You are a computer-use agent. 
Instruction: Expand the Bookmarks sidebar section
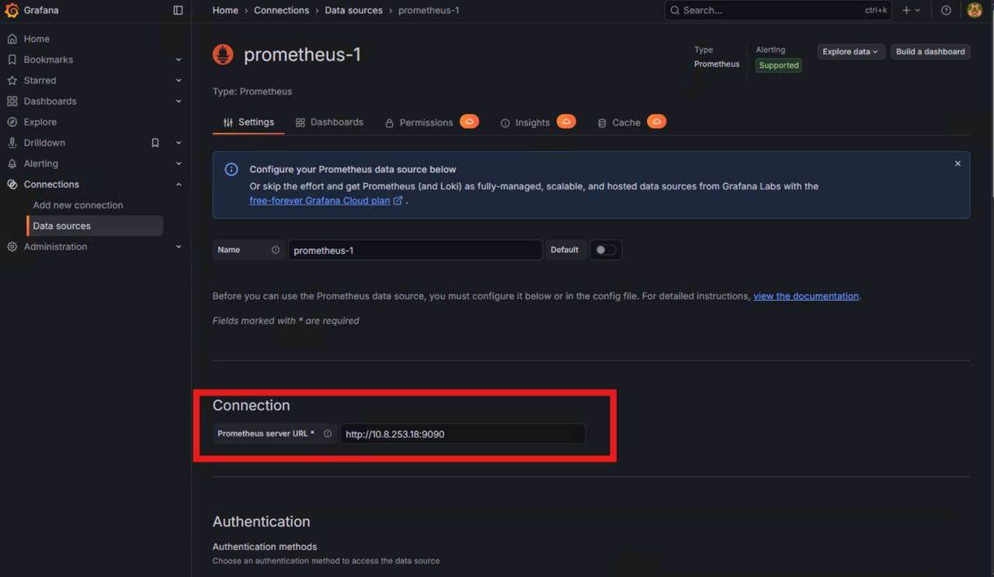click(179, 60)
